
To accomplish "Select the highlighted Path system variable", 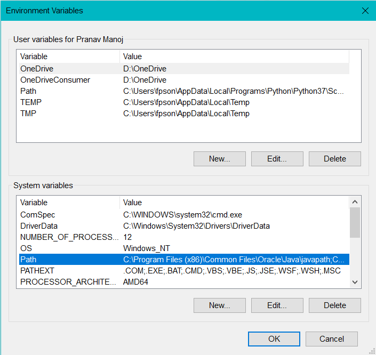I will (184, 260).
